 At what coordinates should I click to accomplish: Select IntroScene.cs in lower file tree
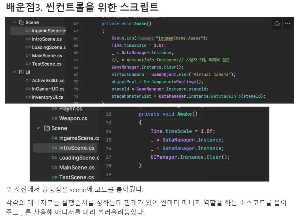65,148
